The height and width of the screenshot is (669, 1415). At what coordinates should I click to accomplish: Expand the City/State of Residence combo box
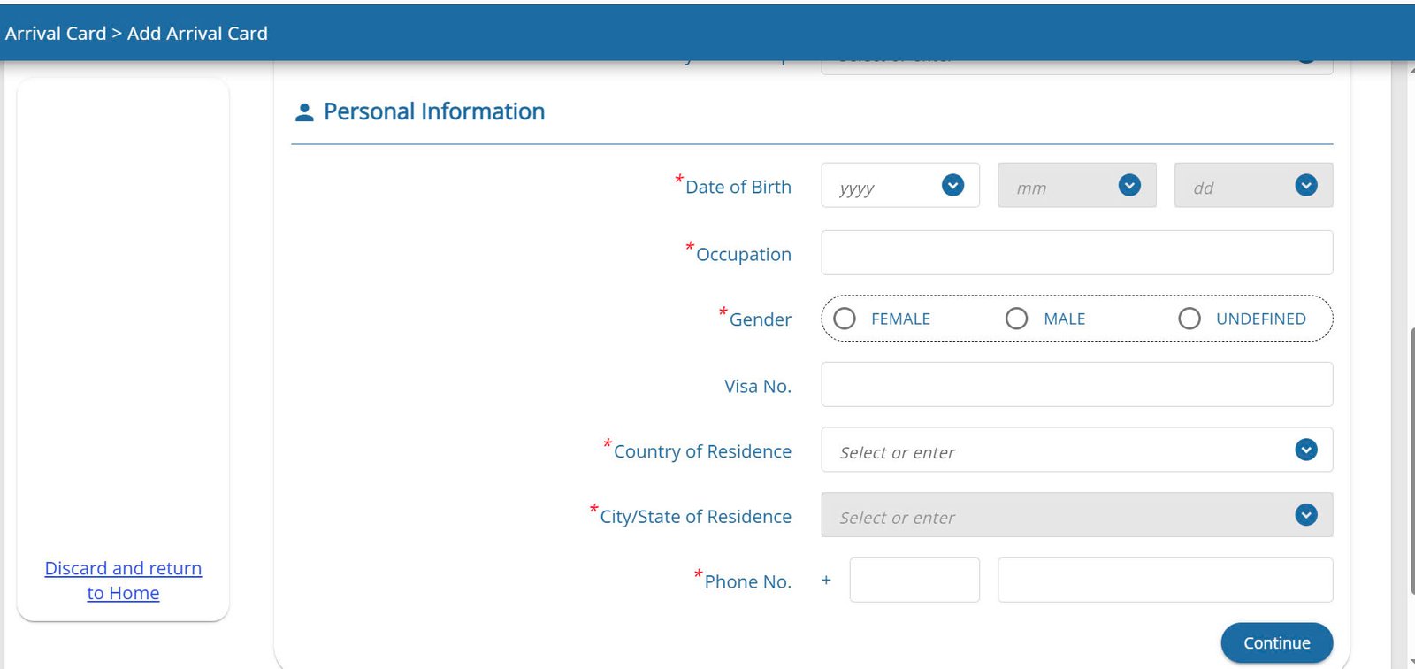coord(1061,515)
